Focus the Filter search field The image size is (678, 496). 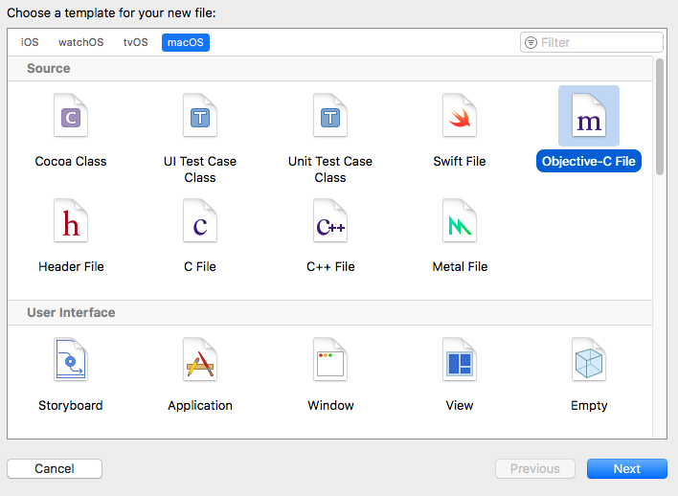592,42
